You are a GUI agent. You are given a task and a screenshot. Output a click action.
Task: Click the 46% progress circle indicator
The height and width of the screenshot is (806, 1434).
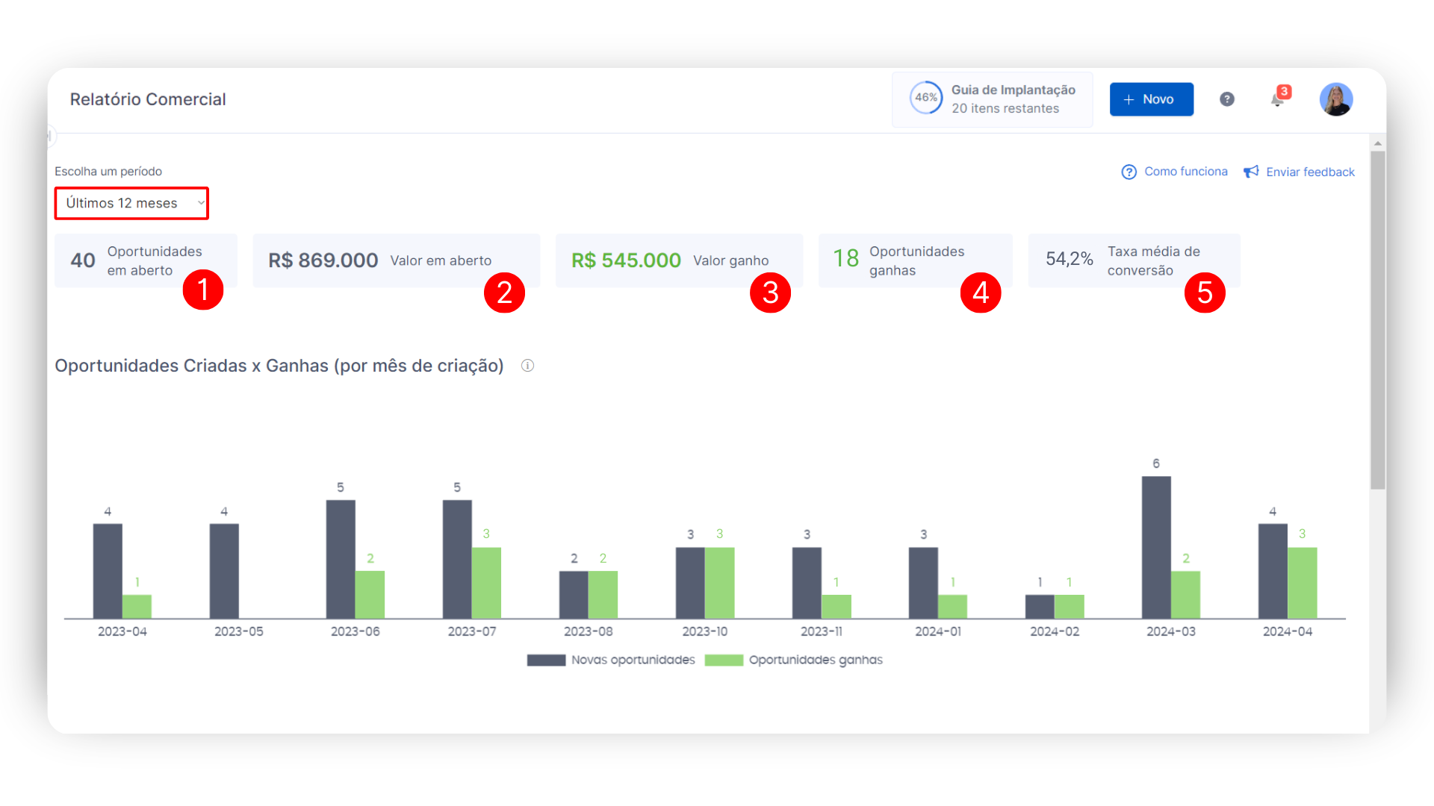tap(925, 98)
